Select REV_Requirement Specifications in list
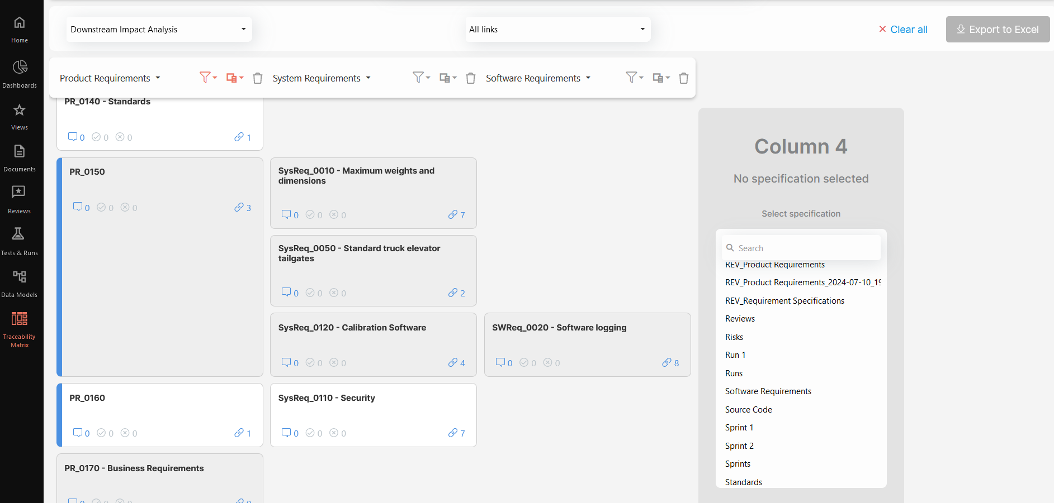The width and height of the screenshot is (1054, 503). pos(784,301)
